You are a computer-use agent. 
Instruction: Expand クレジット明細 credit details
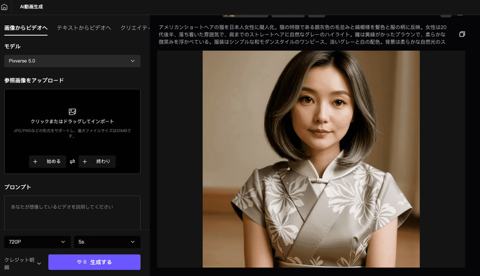[x=23, y=263]
